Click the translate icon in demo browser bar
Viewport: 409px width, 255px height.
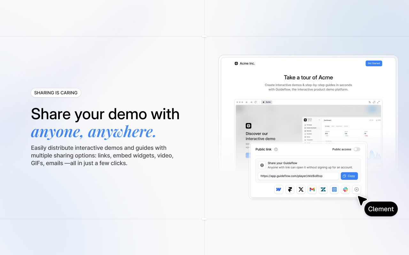[x=369, y=102]
